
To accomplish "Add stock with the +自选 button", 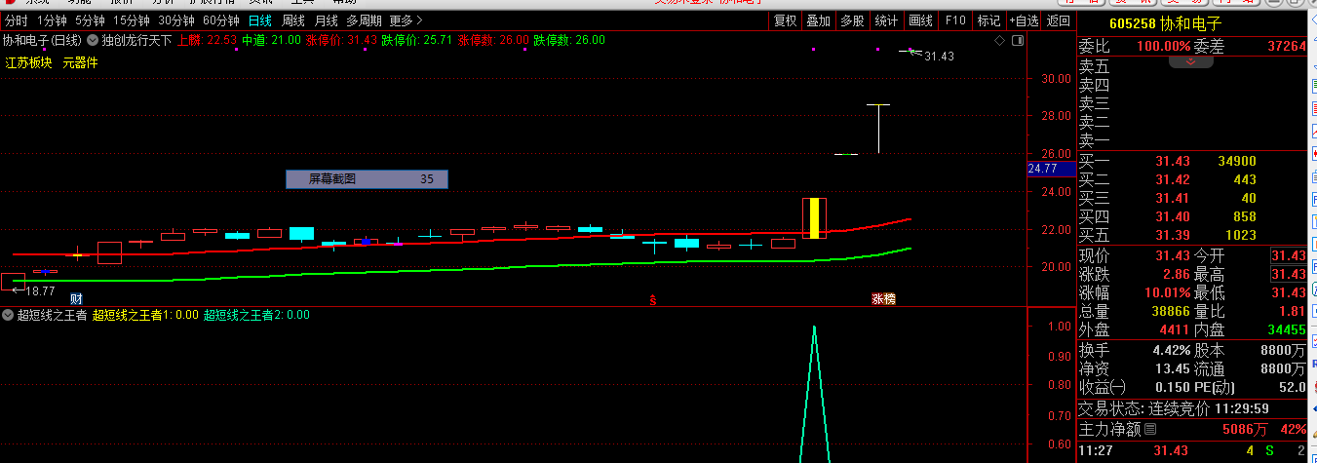I will 1023,20.
